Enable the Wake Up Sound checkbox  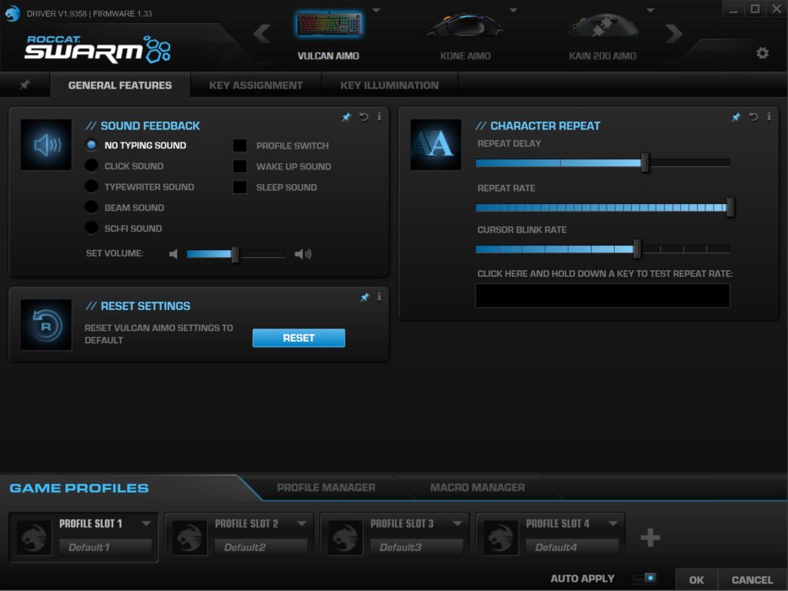tap(239, 166)
